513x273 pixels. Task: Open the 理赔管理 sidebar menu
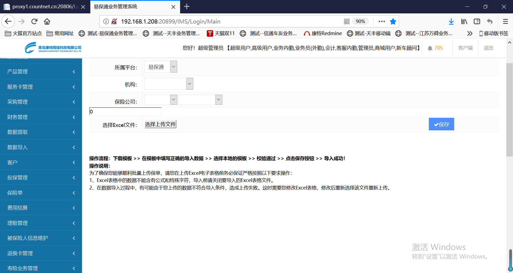click(41, 223)
